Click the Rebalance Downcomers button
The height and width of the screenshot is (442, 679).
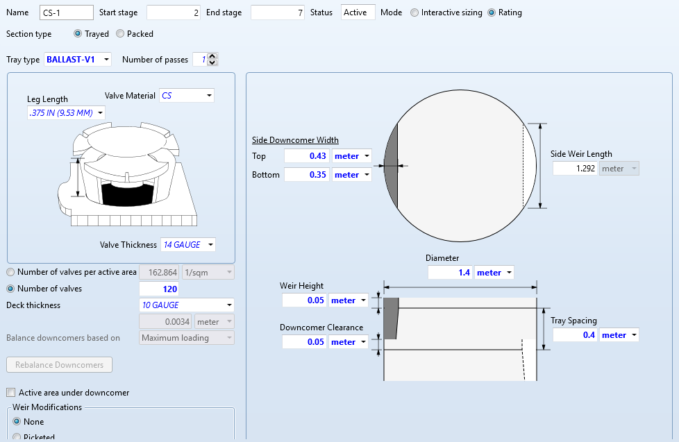pyautogui.click(x=59, y=365)
